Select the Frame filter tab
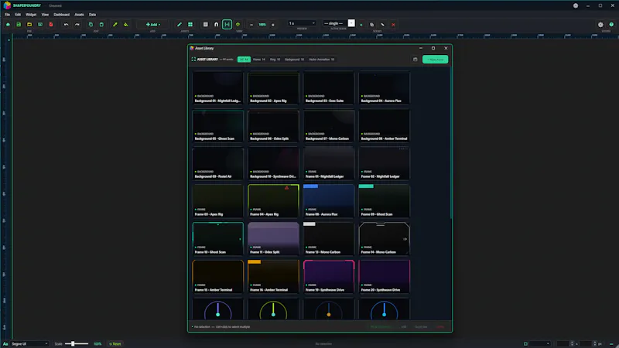This screenshot has height=348, width=619. tap(259, 60)
